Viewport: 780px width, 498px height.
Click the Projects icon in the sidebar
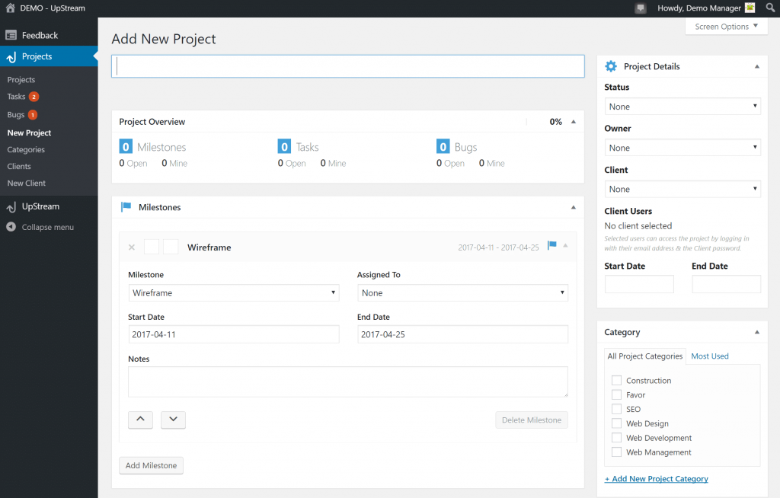11,56
